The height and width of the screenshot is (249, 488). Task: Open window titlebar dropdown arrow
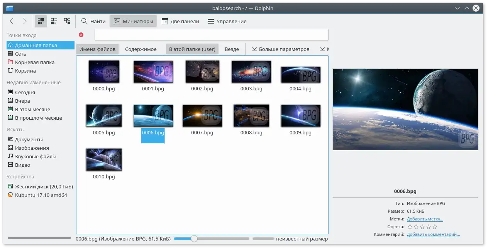457,8
